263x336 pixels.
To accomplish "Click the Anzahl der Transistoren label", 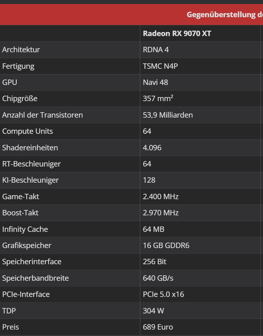I will tap(42, 115).
